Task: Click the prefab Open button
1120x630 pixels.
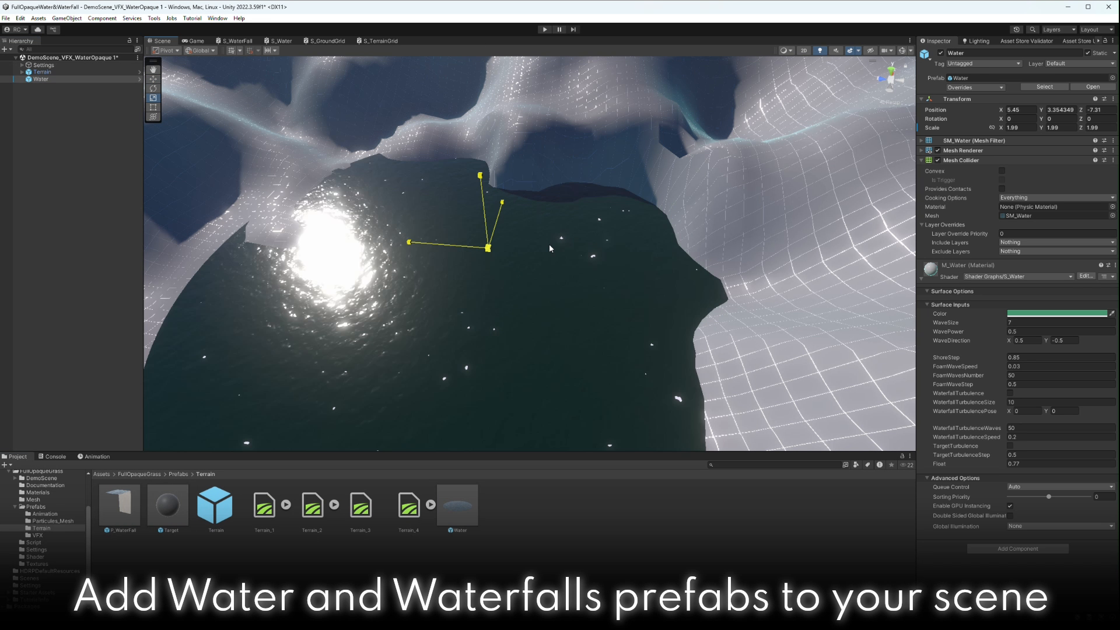Action: tap(1093, 87)
